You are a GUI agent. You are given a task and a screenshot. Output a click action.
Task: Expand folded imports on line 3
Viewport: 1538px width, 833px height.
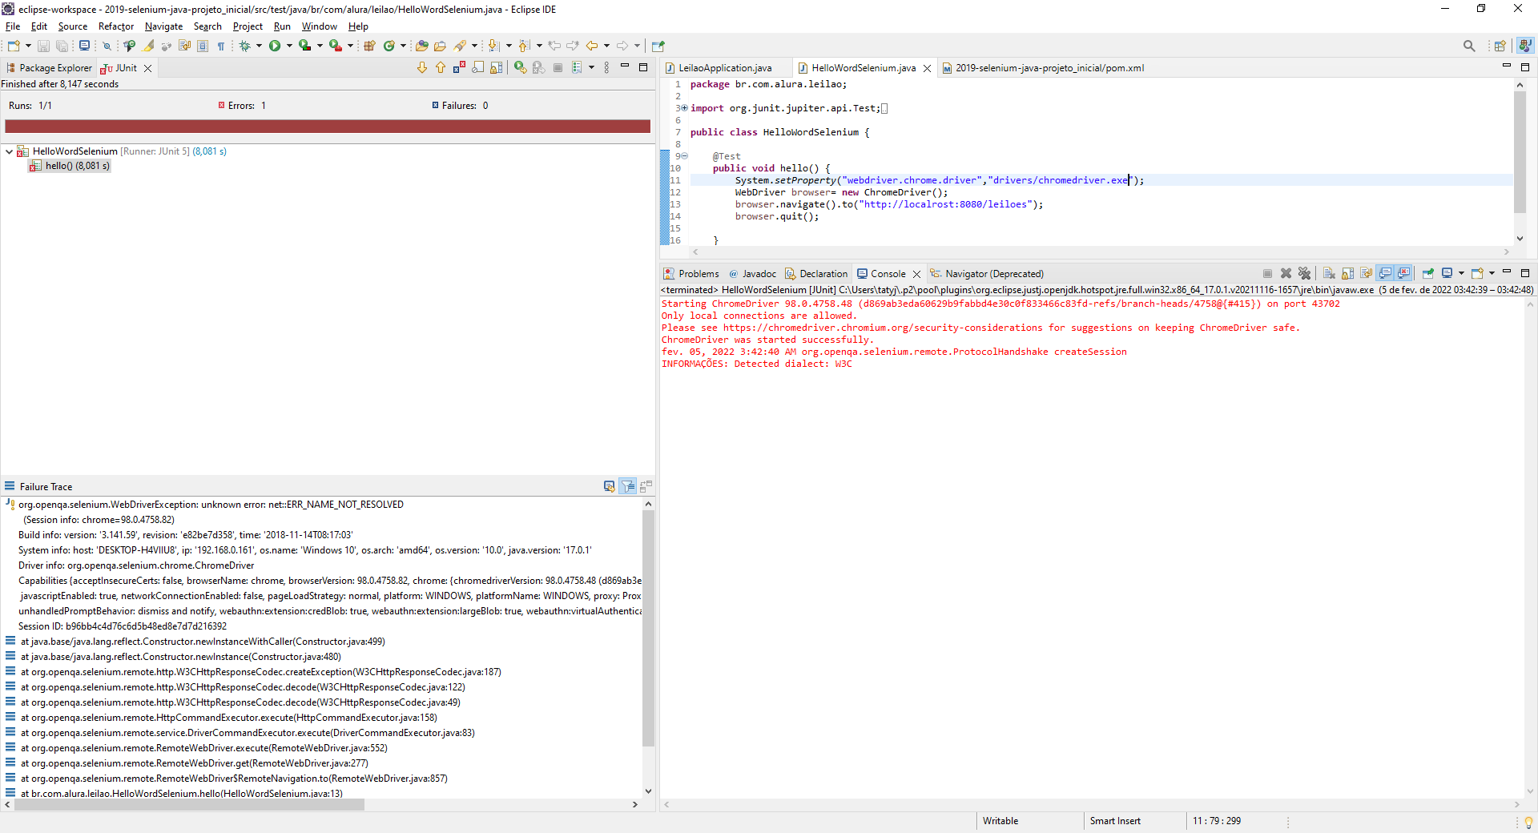click(684, 107)
